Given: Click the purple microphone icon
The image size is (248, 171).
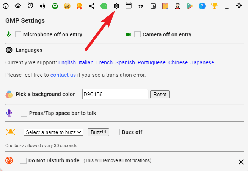Looking at the screenshot, I should pyautogui.click(x=9, y=113).
